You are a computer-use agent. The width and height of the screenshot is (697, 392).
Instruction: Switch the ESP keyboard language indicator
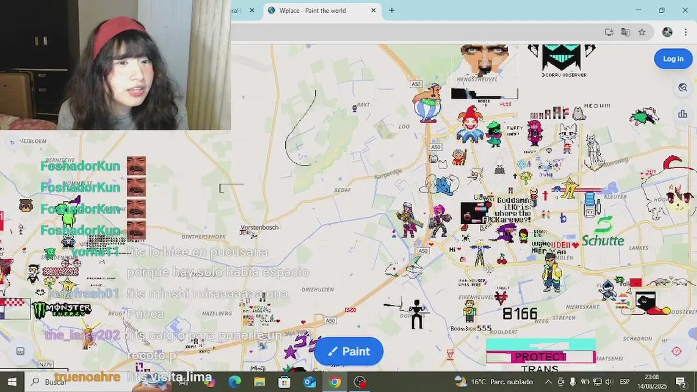pos(625,382)
